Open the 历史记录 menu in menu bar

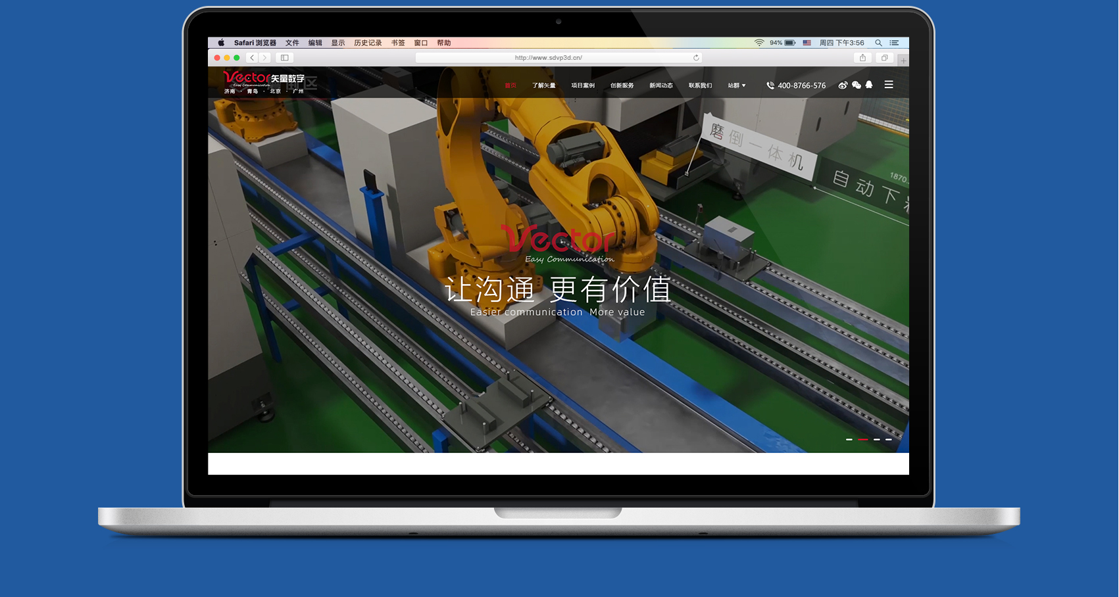[368, 43]
